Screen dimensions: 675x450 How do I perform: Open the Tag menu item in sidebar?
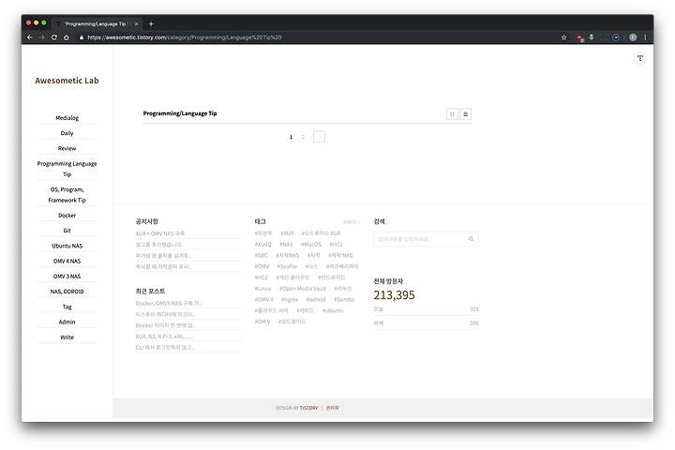[67, 307]
